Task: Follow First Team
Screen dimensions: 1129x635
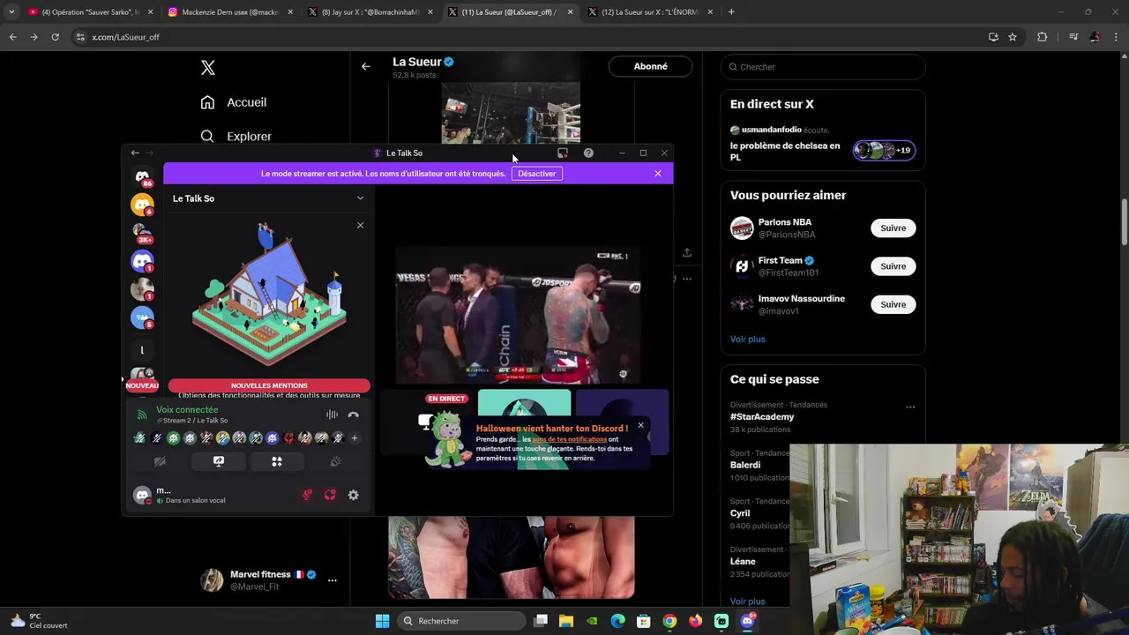Action: (x=893, y=266)
